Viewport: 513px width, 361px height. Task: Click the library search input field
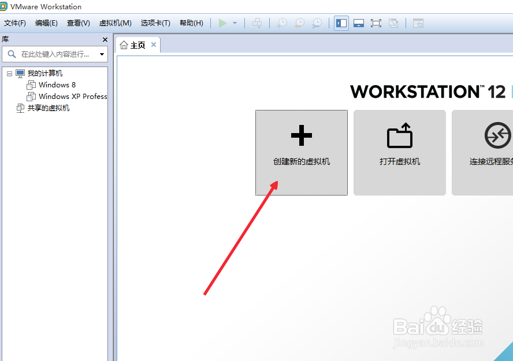click(55, 54)
